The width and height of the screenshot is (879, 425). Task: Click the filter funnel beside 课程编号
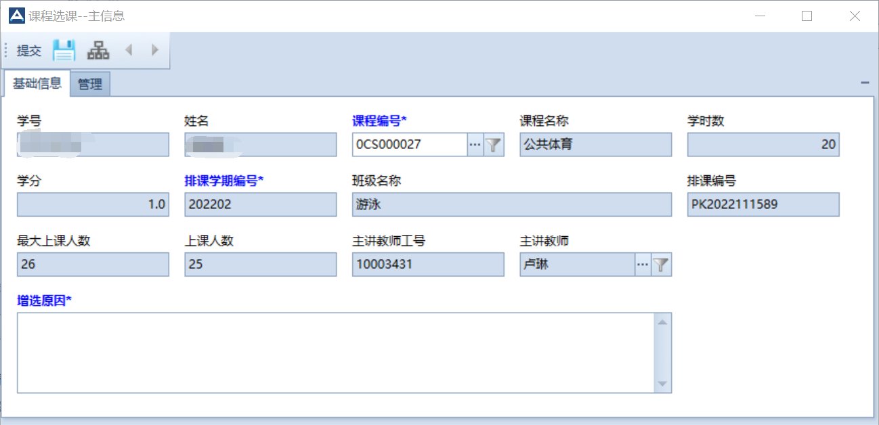tap(494, 144)
